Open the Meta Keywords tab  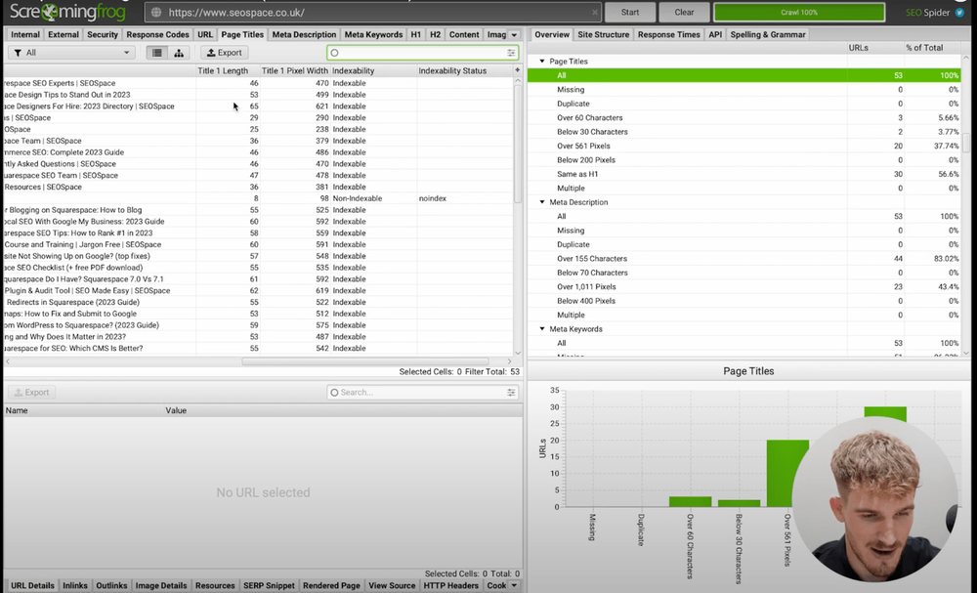(x=373, y=35)
